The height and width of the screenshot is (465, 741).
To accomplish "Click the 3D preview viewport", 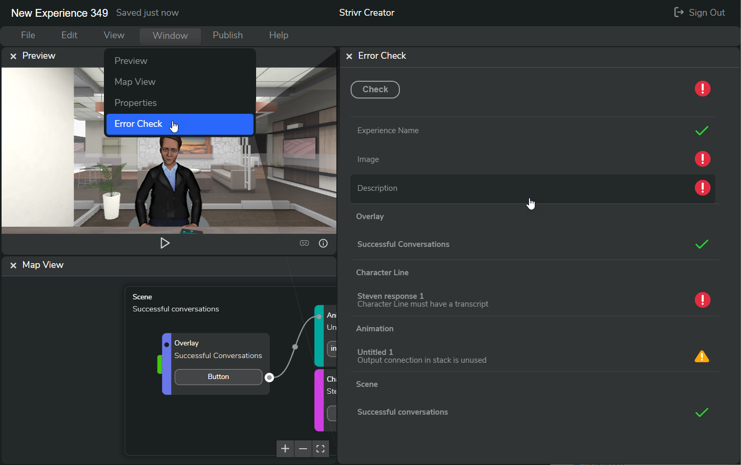I will (x=169, y=150).
